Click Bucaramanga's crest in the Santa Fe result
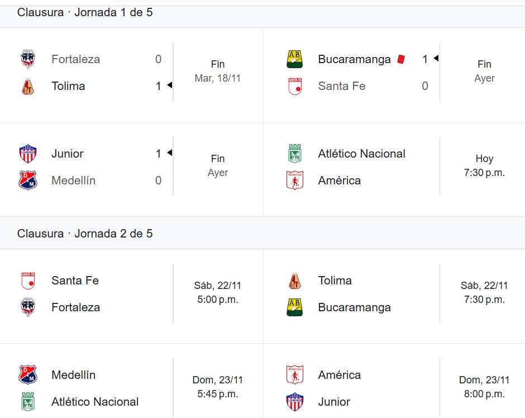Image resolution: width=525 pixels, height=418 pixels. click(x=294, y=59)
